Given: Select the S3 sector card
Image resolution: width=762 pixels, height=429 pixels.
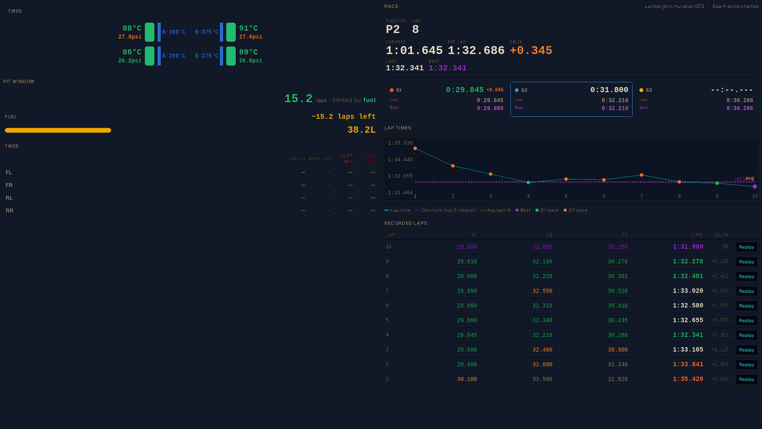Looking at the screenshot, I should point(696,99).
